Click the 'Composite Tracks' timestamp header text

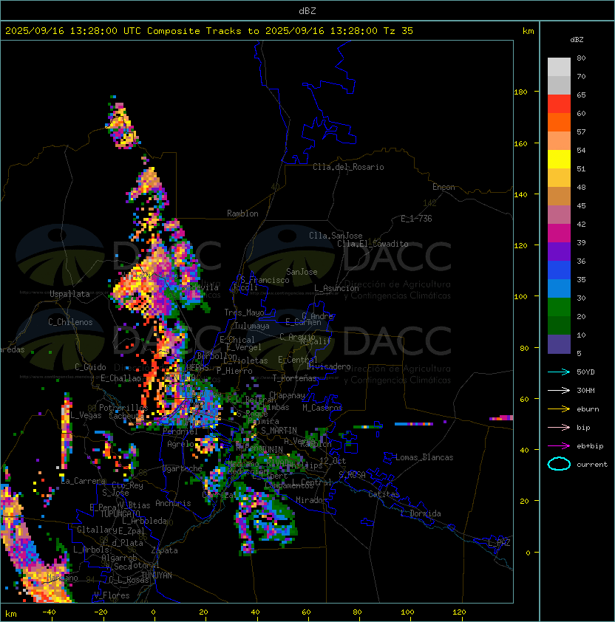tap(209, 31)
